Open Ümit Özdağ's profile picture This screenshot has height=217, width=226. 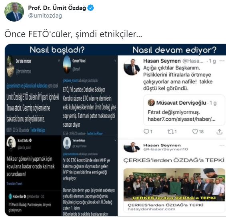[14, 12]
